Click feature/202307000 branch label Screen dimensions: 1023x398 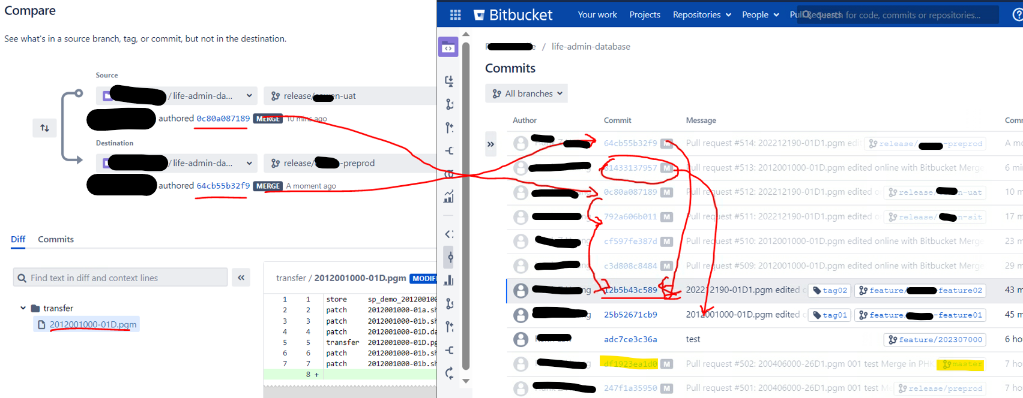point(935,339)
